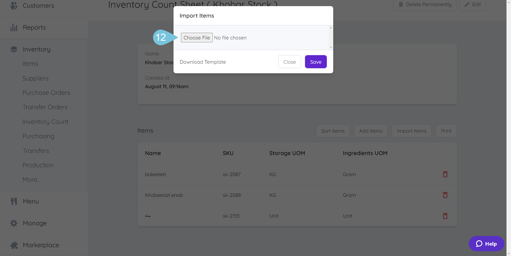
Task: Click the Download Template link
Action: [x=203, y=62]
